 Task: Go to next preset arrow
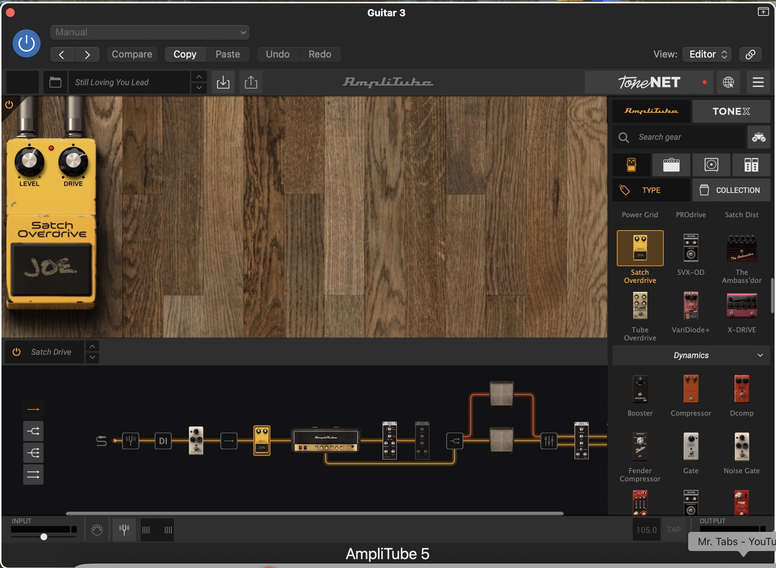[x=87, y=55]
